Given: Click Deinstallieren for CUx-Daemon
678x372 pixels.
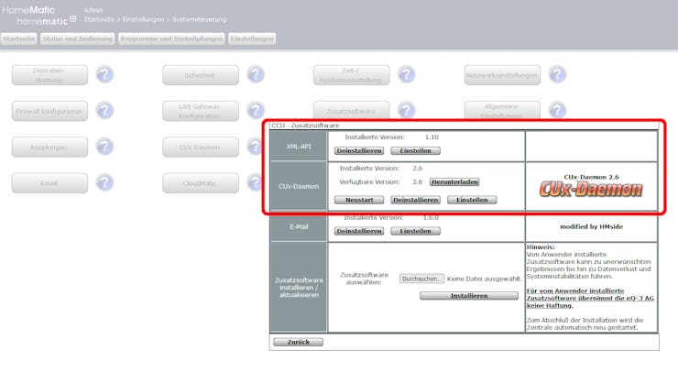Looking at the screenshot, I should pyautogui.click(x=416, y=200).
